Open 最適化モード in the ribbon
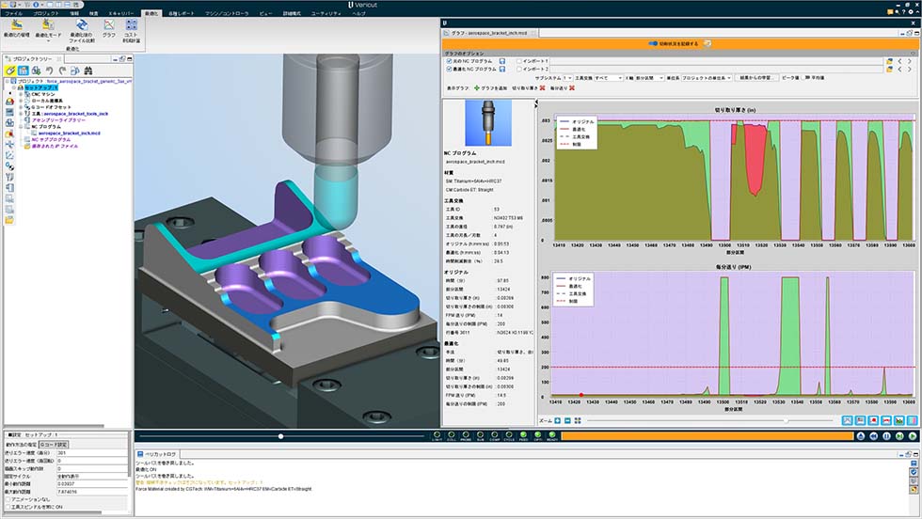922x519 pixels. tap(46, 29)
